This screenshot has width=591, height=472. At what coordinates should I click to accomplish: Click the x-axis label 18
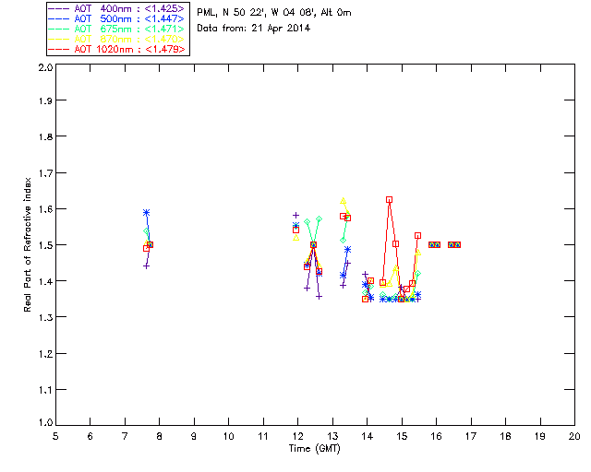pos(505,436)
